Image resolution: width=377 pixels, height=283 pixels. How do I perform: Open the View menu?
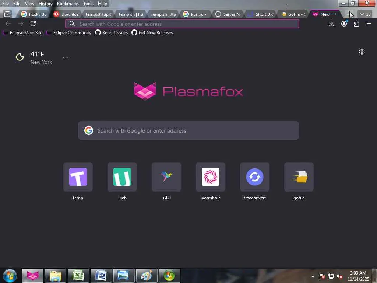(x=29, y=4)
